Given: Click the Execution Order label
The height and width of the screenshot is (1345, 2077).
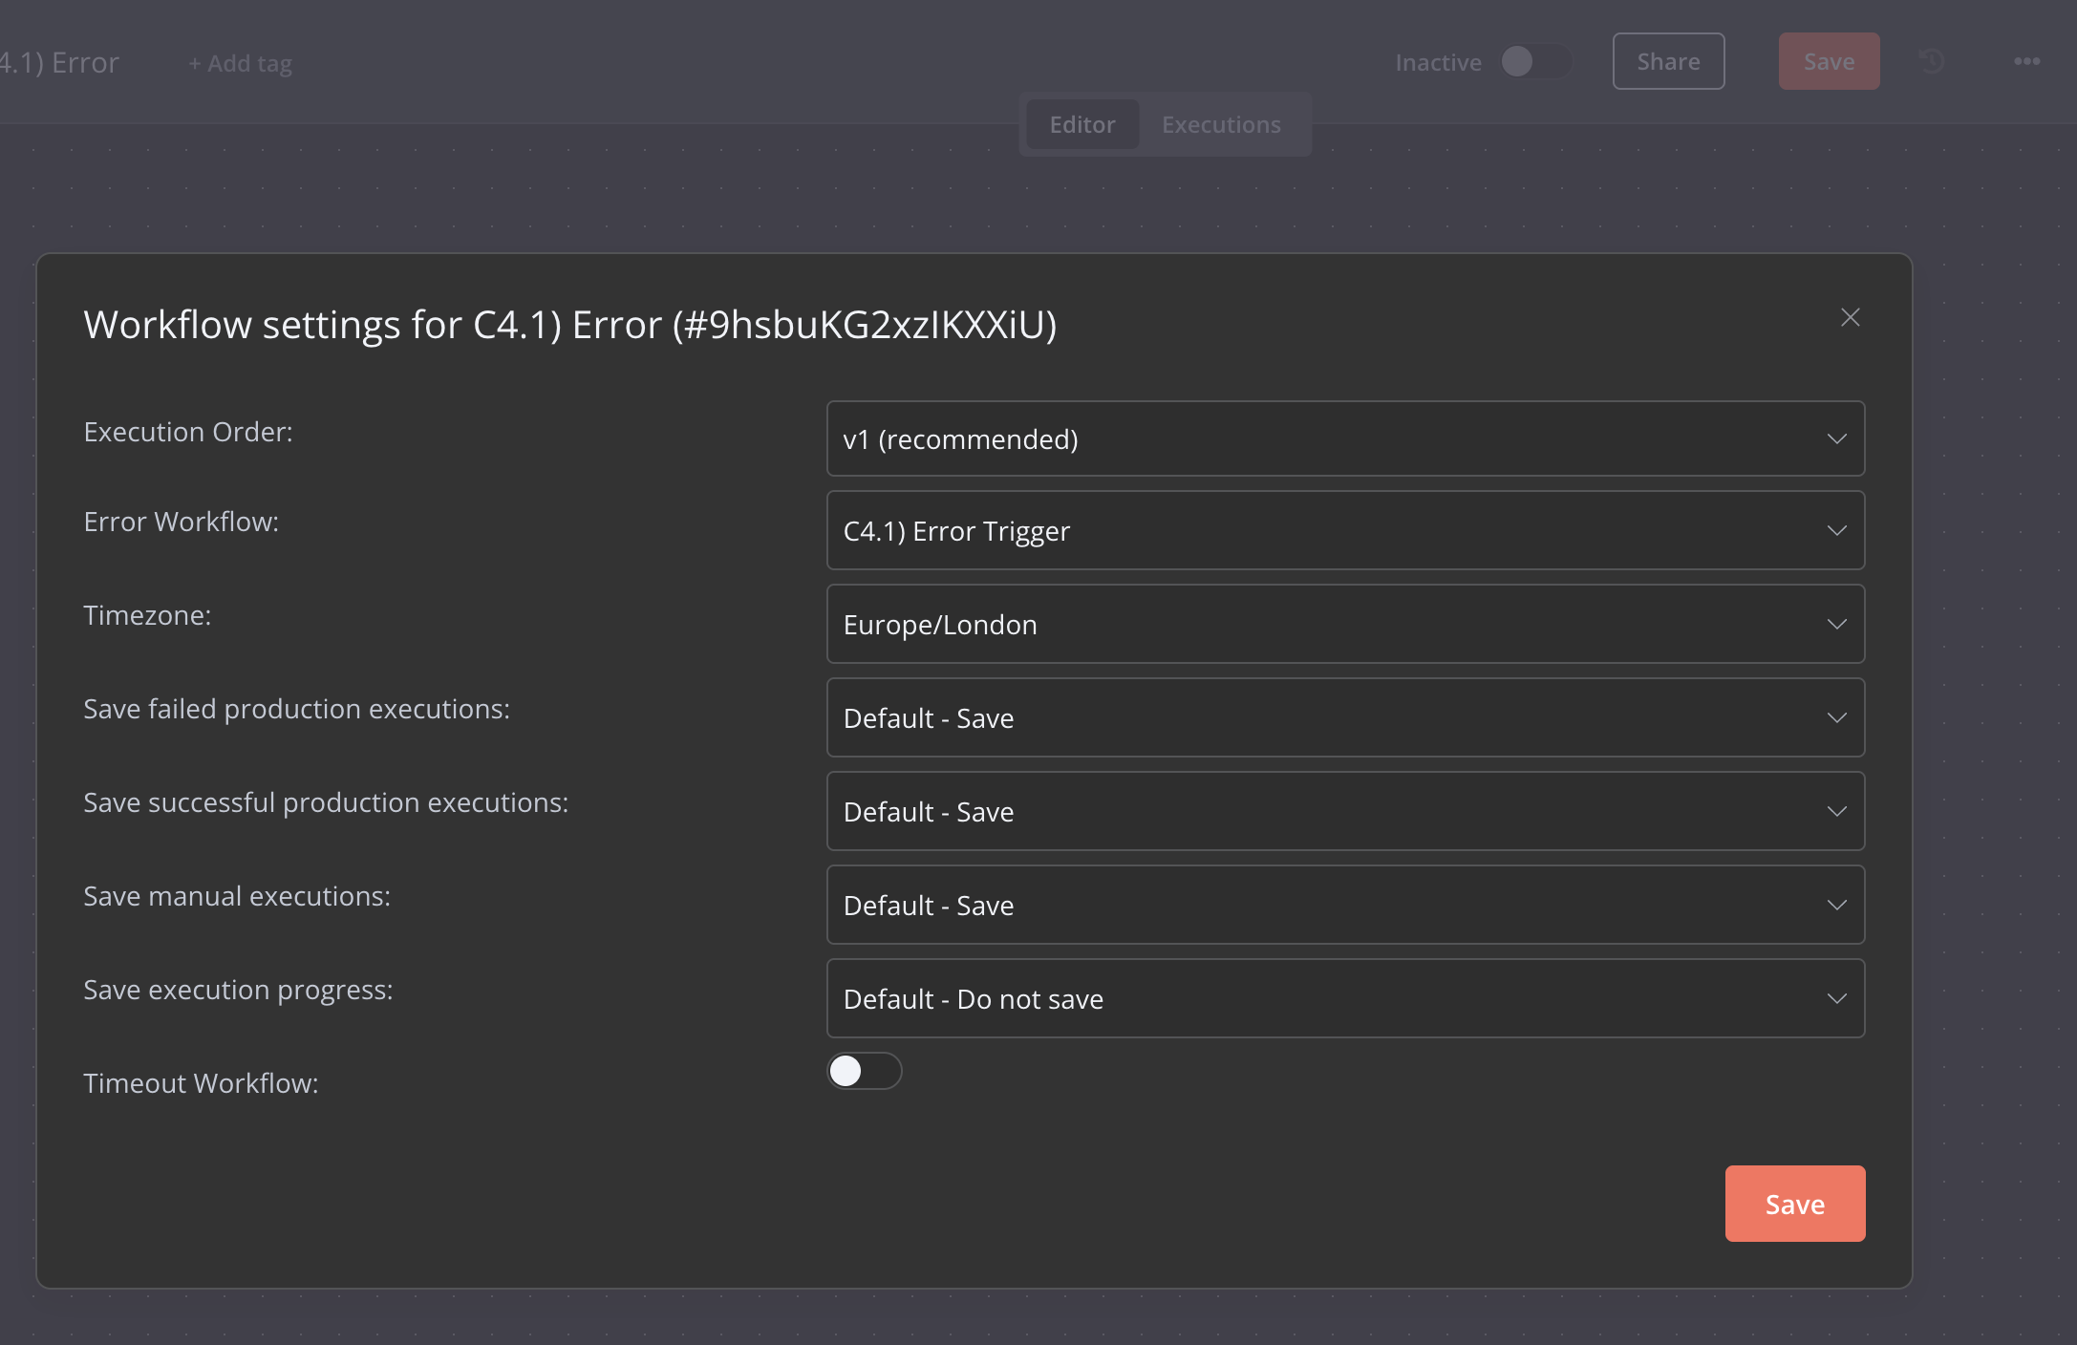Looking at the screenshot, I should 188,432.
